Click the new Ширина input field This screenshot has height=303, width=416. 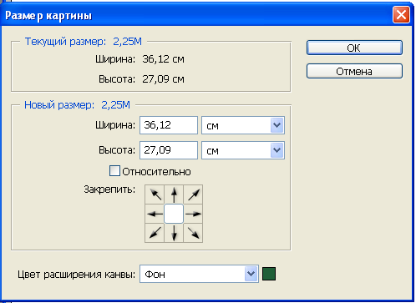click(169, 125)
